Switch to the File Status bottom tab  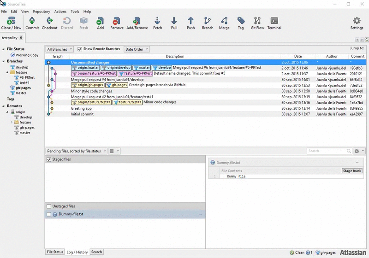[55, 252]
